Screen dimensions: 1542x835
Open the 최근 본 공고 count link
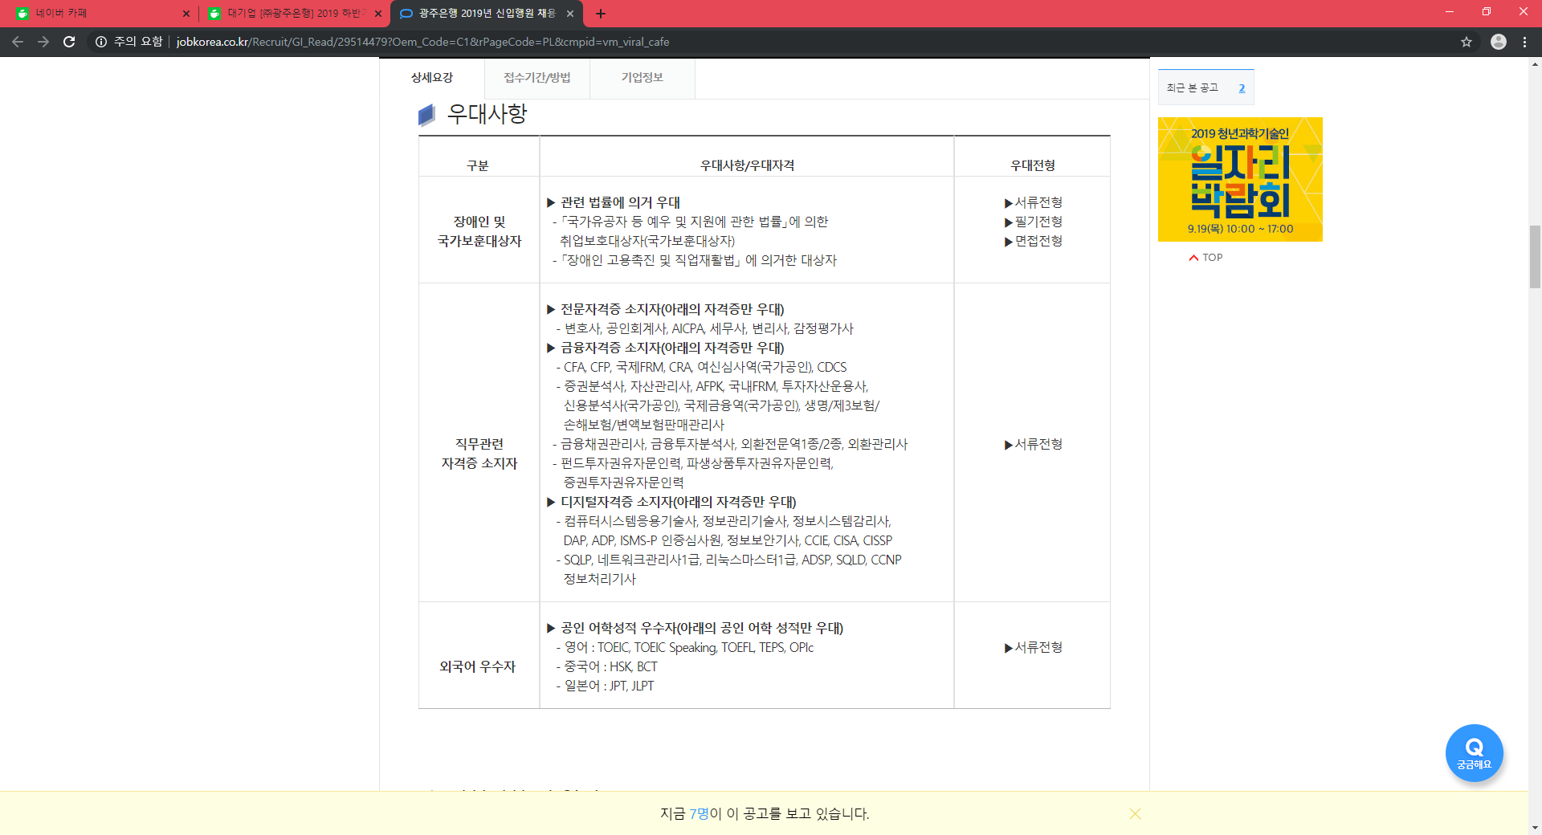[1242, 88]
